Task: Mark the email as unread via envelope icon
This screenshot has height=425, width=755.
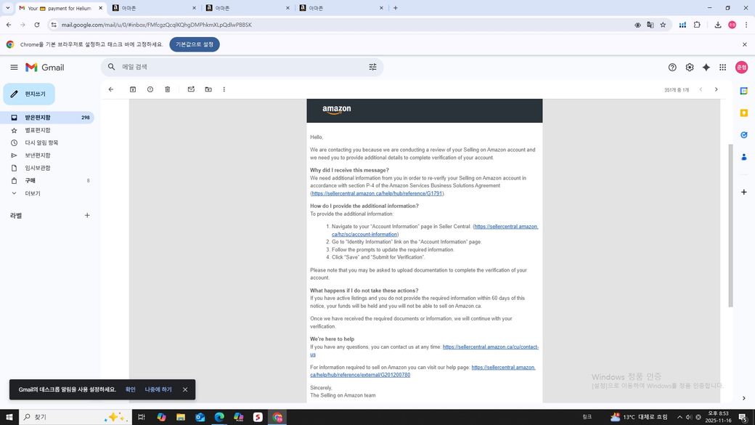Action: tap(191, 89)
